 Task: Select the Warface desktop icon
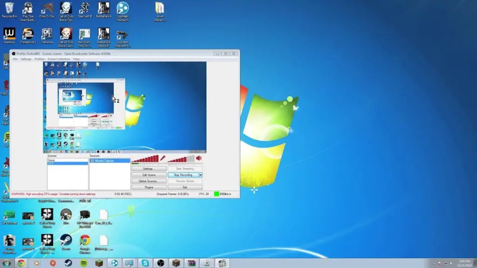(9, 36)
